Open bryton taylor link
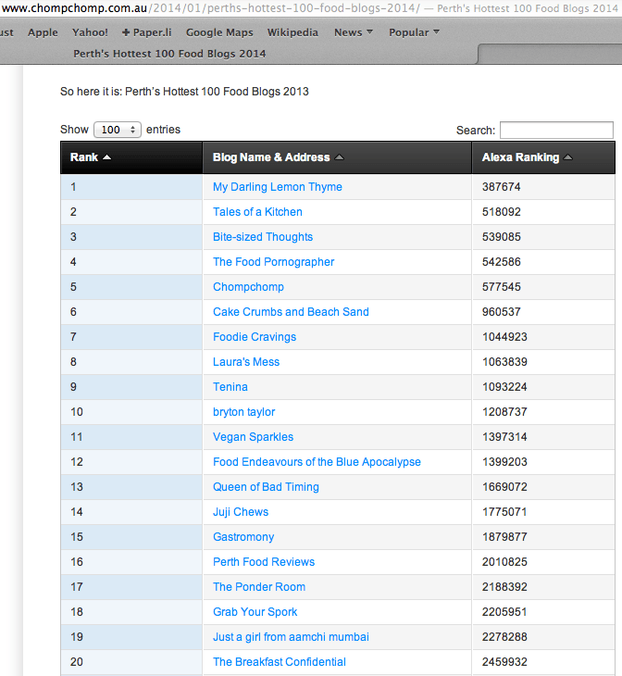The height and width of the screenshot is (676, 622). [244, 412]
